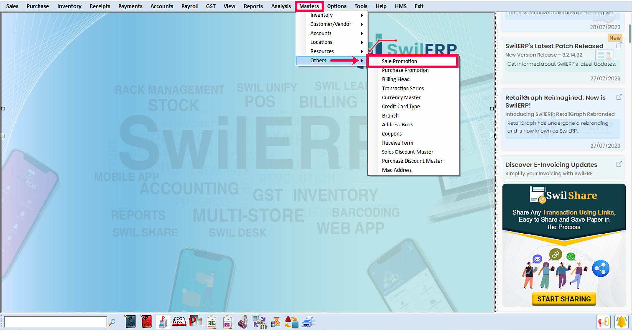The height and width of the screenshot is (331, 632).
Task: Expand the Customer/Vendor submenu
Action: 332,24
